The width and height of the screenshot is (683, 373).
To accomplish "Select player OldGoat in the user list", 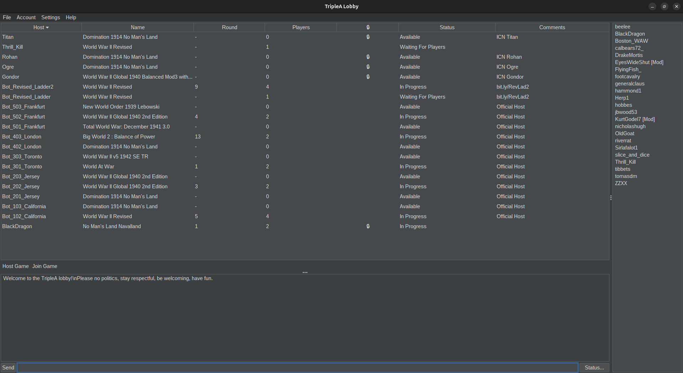I will pos(625,133).
